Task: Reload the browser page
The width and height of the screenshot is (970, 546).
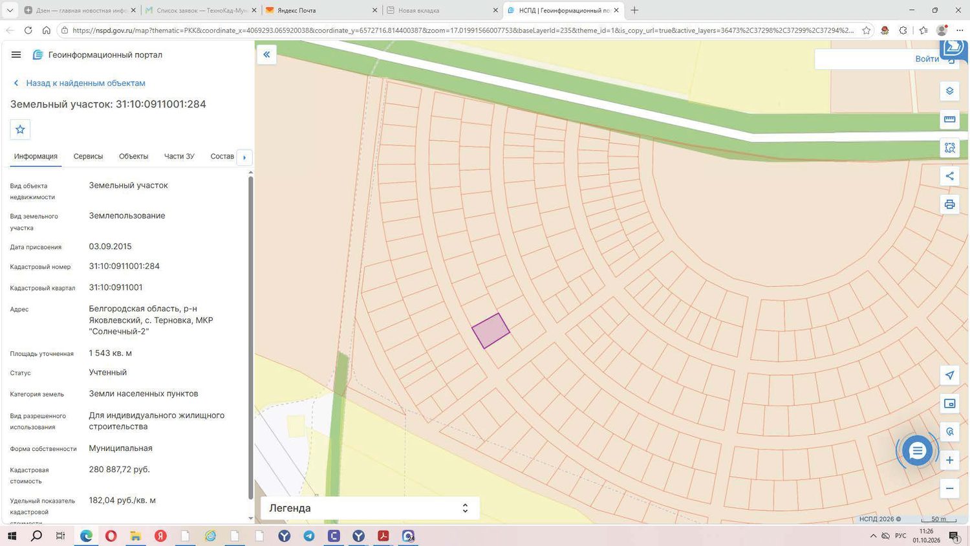Action: coord(28,30)
